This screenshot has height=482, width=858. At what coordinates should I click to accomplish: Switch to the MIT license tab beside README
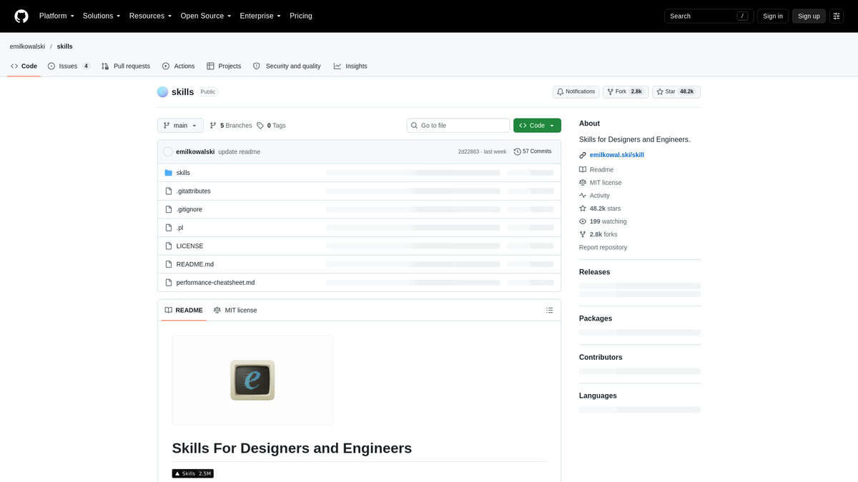point(235,310)
